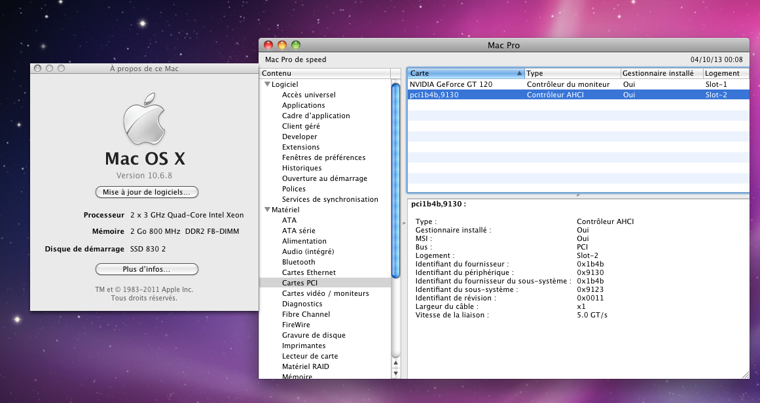This screenshot has width=760, height=403.
Task: Select Imprimantes in the sidebar
Action: (x=304, y=346)
